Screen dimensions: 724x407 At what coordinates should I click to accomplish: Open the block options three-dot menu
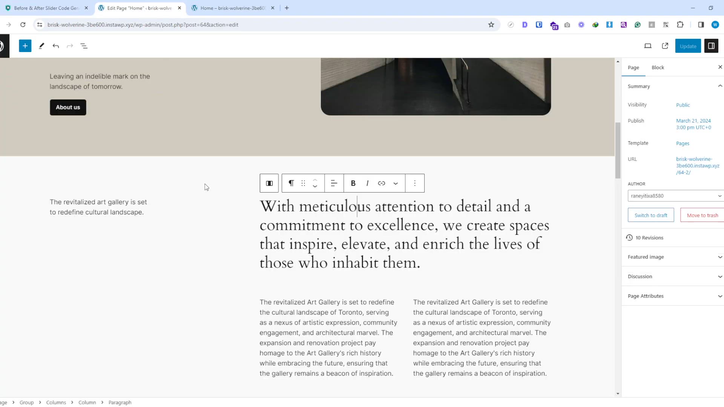pos(415,183)
